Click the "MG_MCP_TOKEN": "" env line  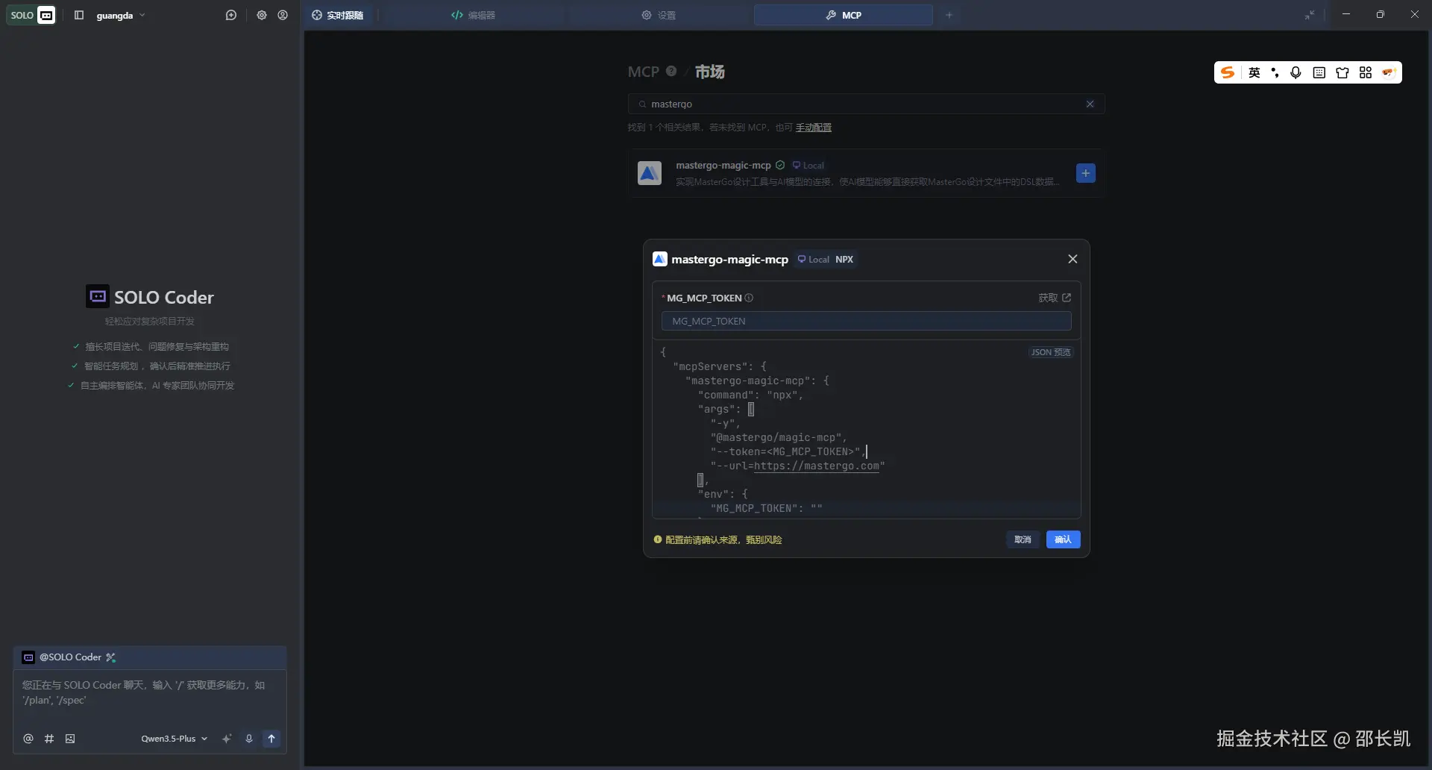tap(767, 509)
